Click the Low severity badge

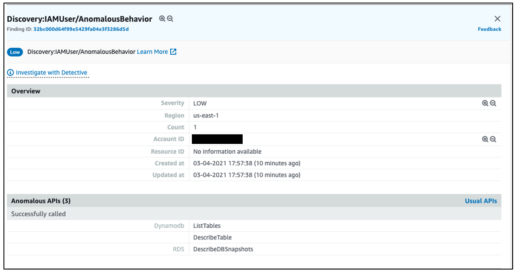click(15, 52)
